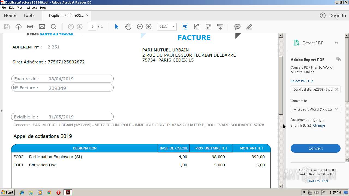Open Chrome from the taskbar
349x196 pixels.
(49, 192)
